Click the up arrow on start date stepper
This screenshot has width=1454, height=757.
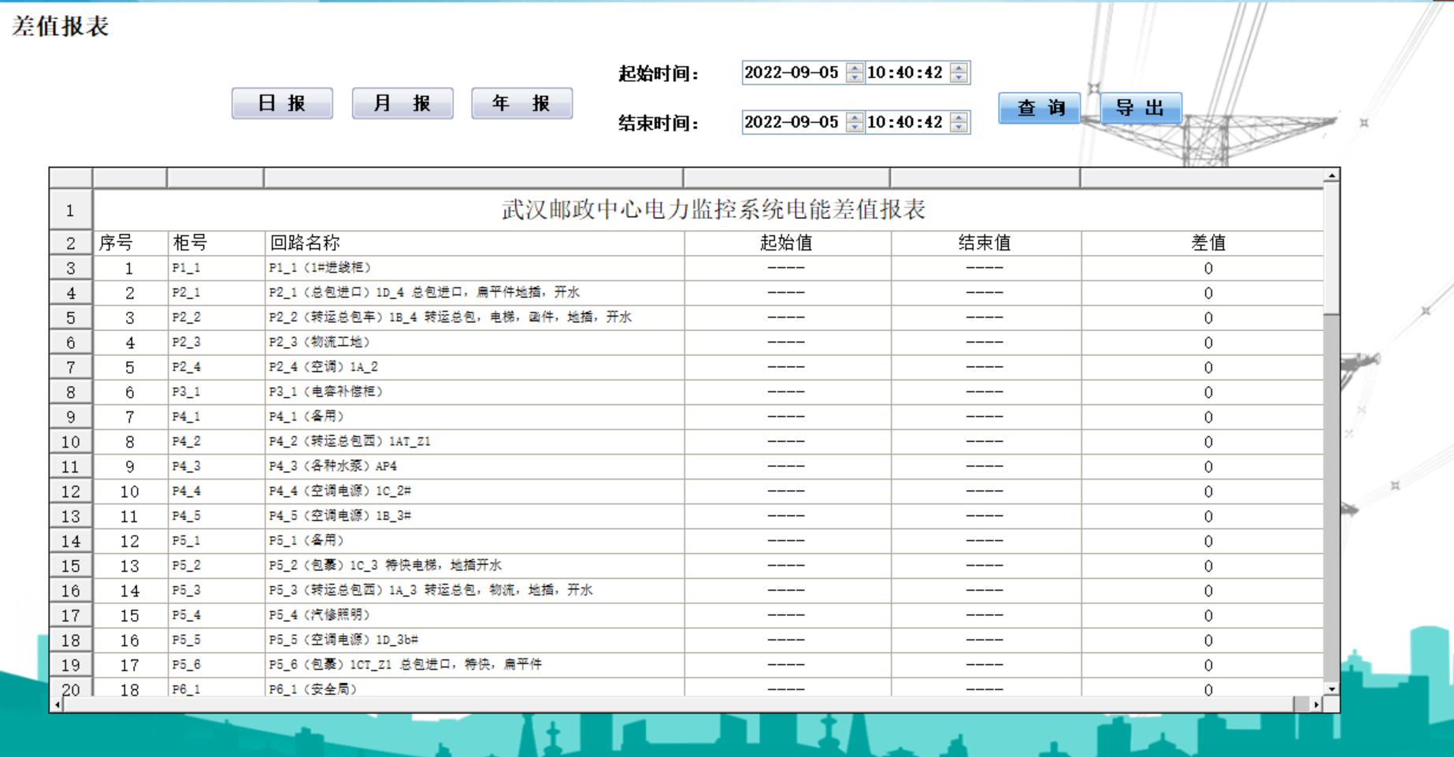point(853,69)
